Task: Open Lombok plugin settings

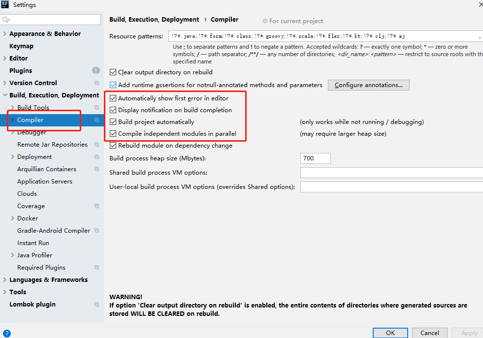Action: (x=32, y=304)
